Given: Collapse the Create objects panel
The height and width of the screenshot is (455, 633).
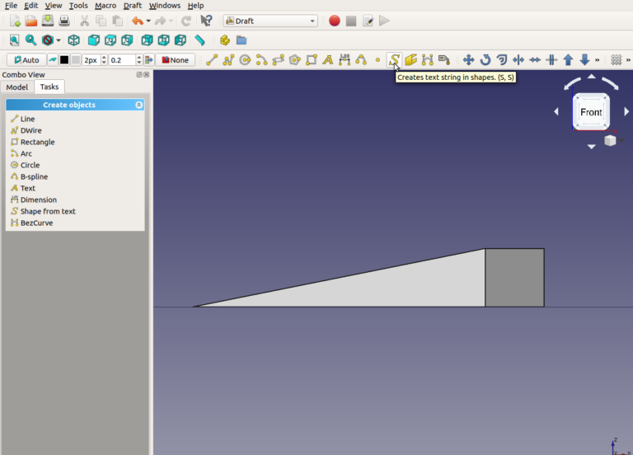Looking at the screenshot, I should point(139,106).
